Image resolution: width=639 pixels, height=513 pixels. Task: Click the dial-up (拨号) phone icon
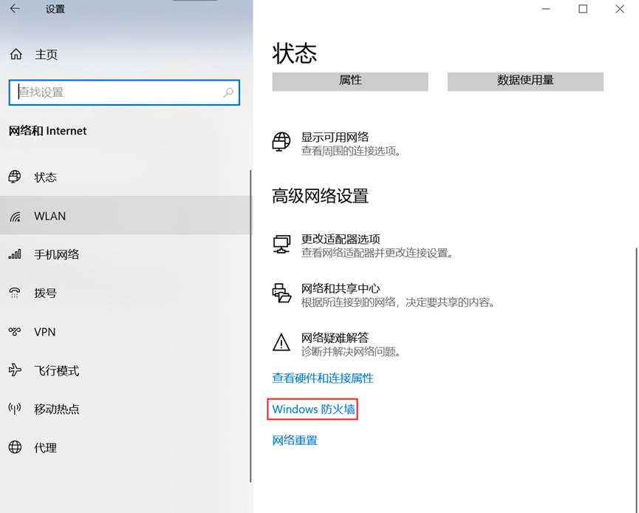16,293
